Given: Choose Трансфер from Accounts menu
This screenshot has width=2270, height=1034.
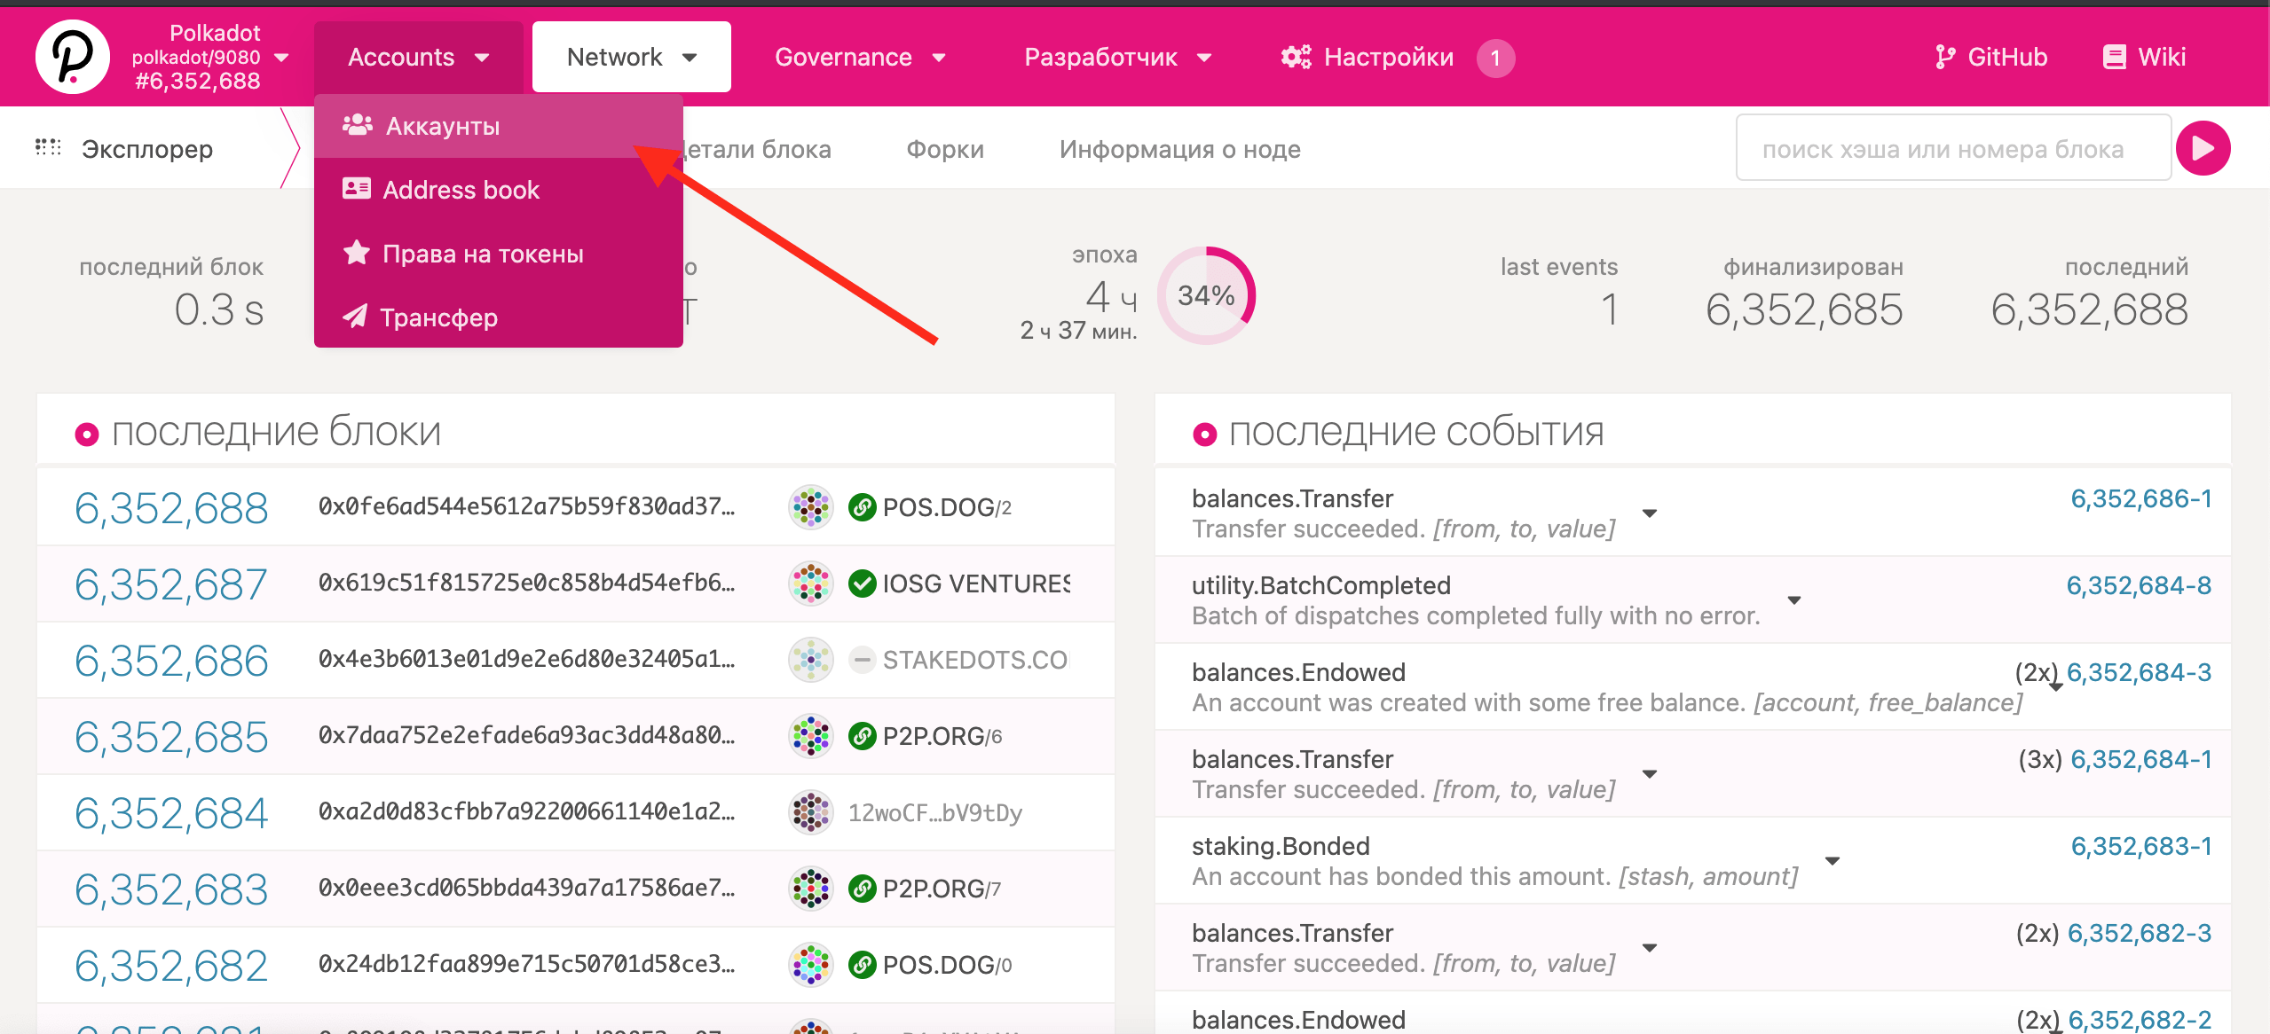Looking at the screenshot, I should coord(438,317).
